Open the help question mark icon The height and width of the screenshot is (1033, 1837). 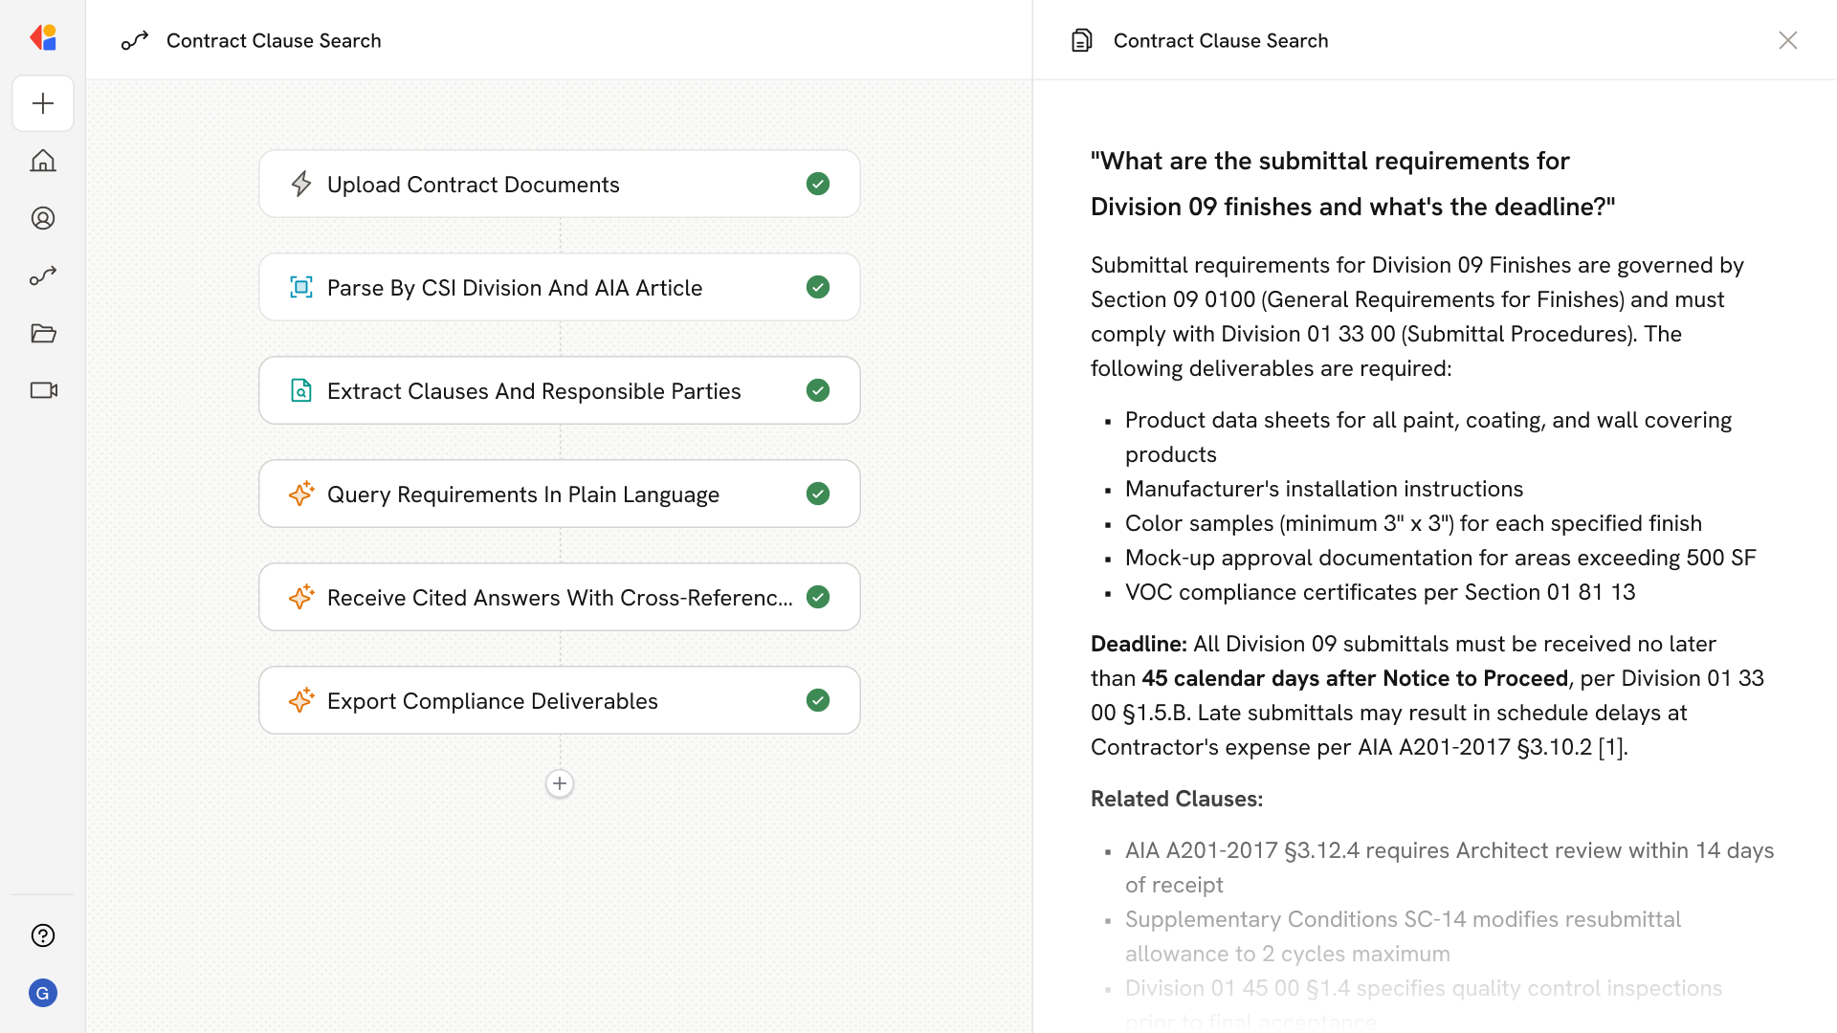[43, 935]
